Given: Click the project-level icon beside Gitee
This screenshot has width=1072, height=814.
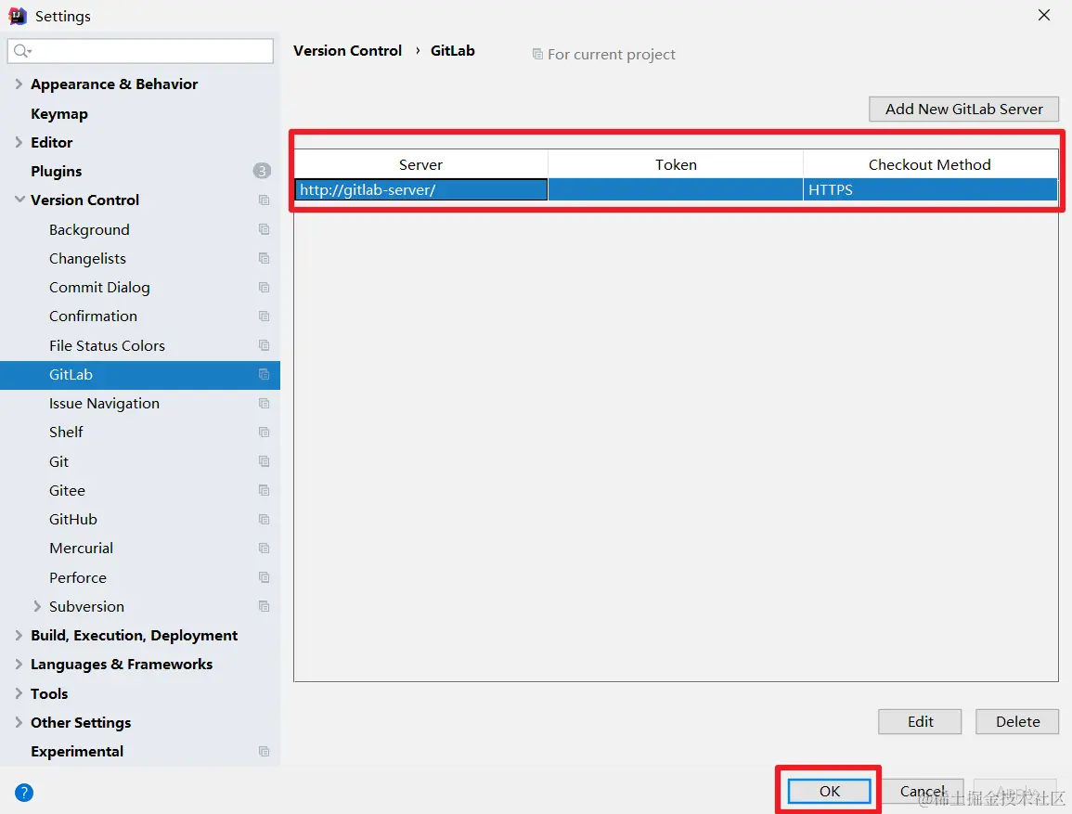Looking at the screenshot, I should 264,491.
